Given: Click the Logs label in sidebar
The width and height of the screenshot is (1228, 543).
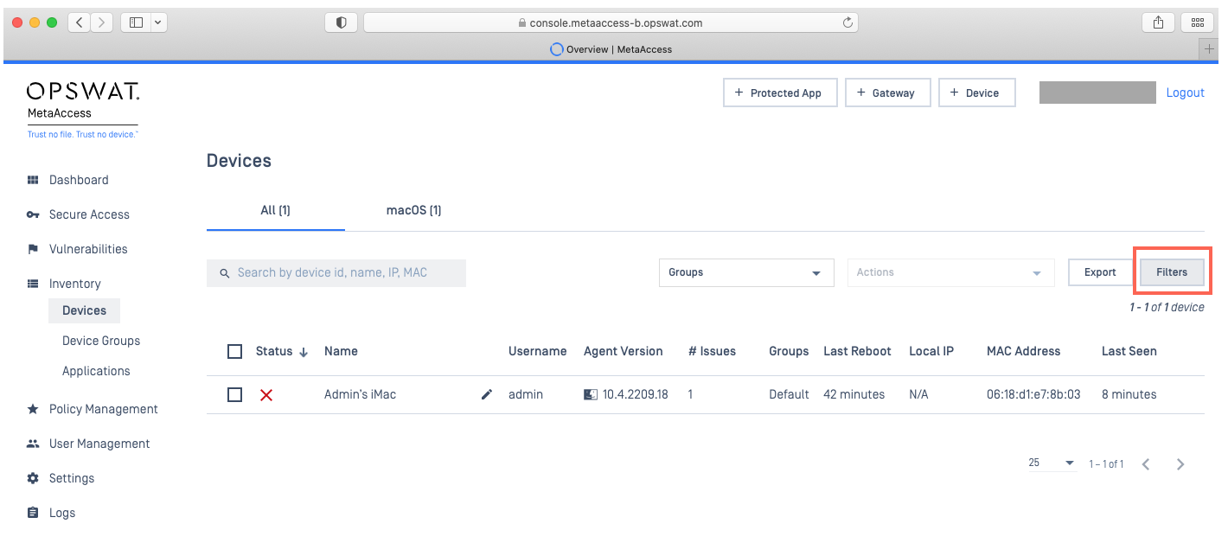Looking at the screenshot, I should click(x=62, y=513).
